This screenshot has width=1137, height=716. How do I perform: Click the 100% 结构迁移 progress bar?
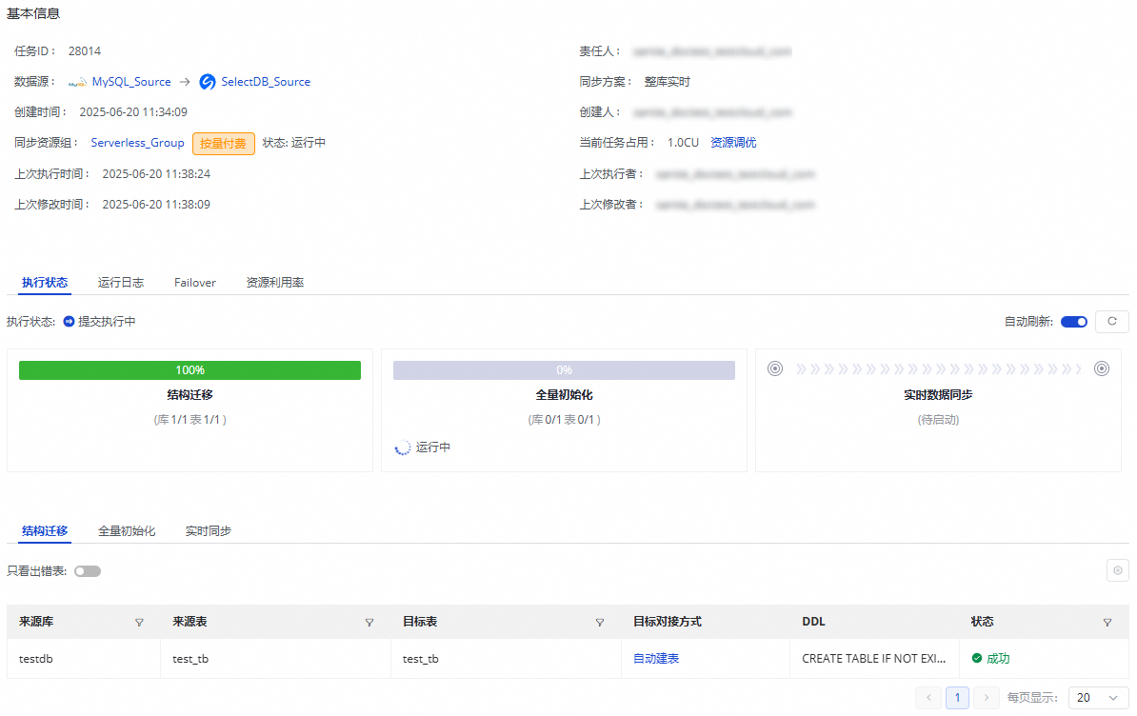point(190,370)
